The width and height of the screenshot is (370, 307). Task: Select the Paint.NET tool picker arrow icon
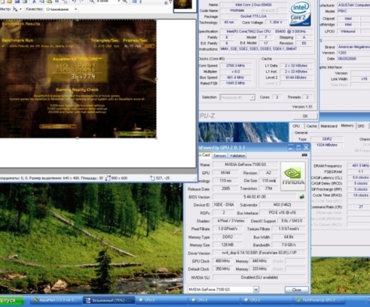[x=15, y=9]
